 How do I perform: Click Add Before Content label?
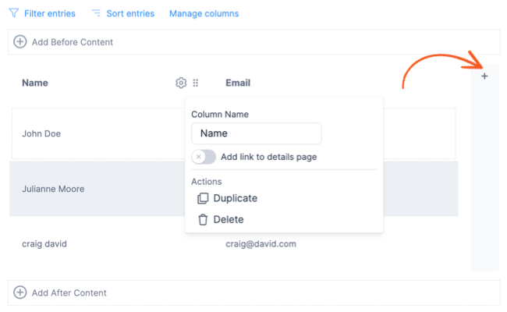click(73, 42)
